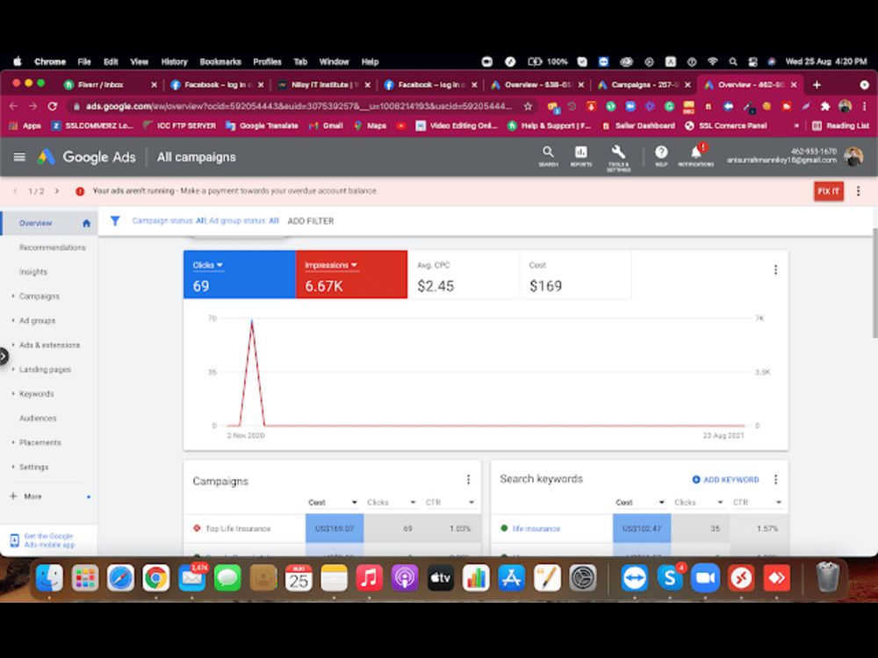This screenshot has width=878, height=658.
Task: Open the Reports icon
Action: point(580,156)
